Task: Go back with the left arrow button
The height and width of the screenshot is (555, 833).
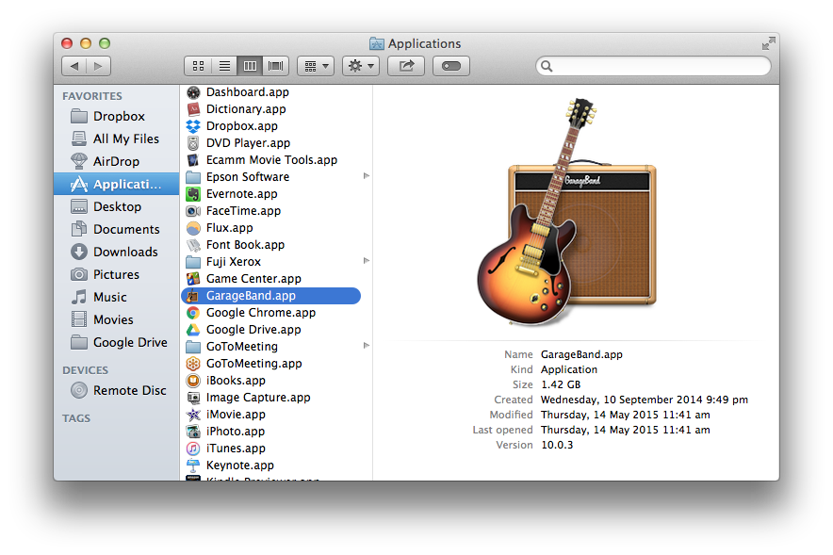Action: coord(73,66)
